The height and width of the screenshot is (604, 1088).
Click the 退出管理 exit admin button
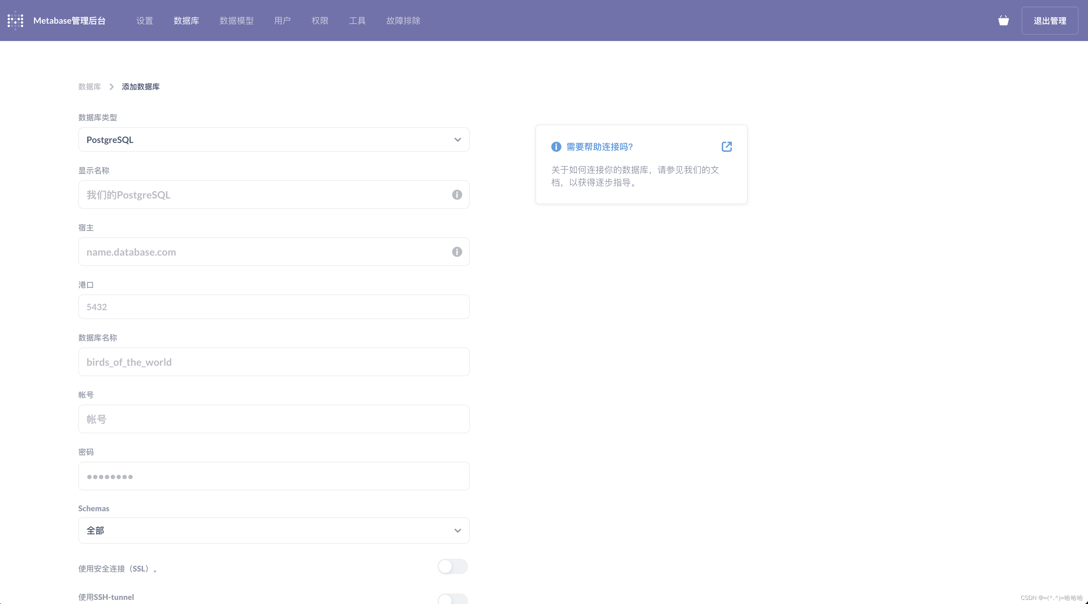point(1049,21)
